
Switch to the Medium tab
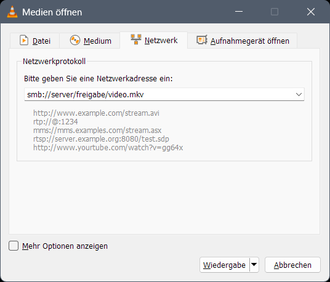(90, 41)
